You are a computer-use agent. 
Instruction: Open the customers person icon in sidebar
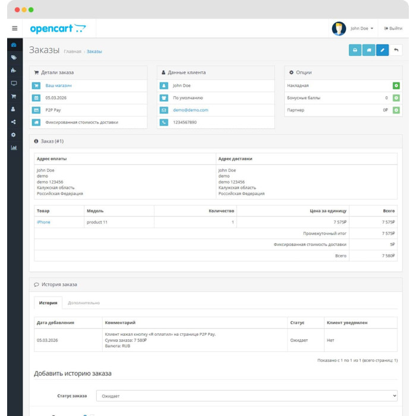[x=13, y=109]
